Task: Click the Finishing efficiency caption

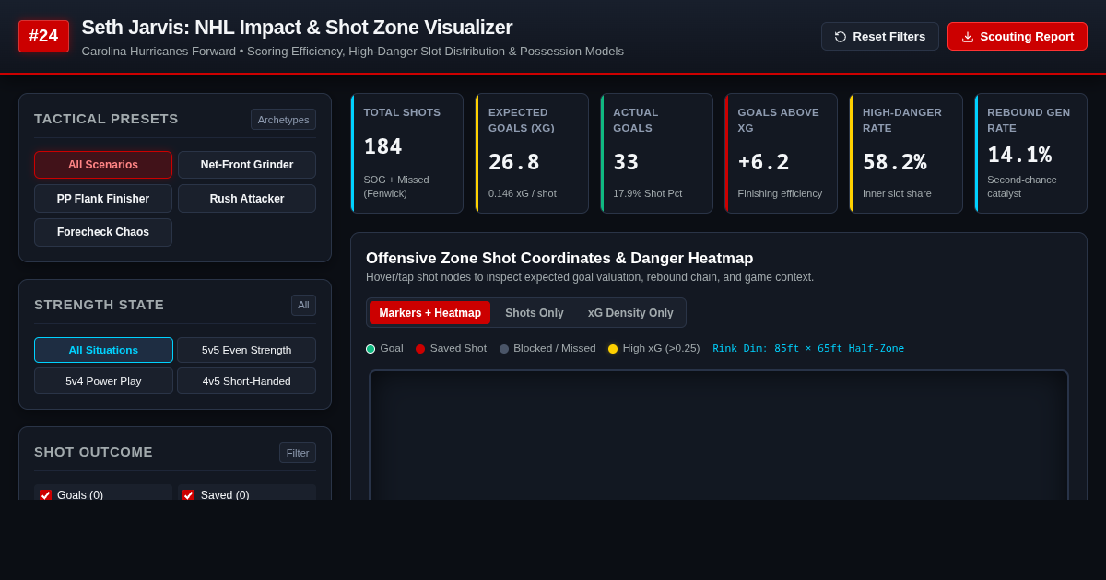Action: pyautogui.click(x=780, y=193)
